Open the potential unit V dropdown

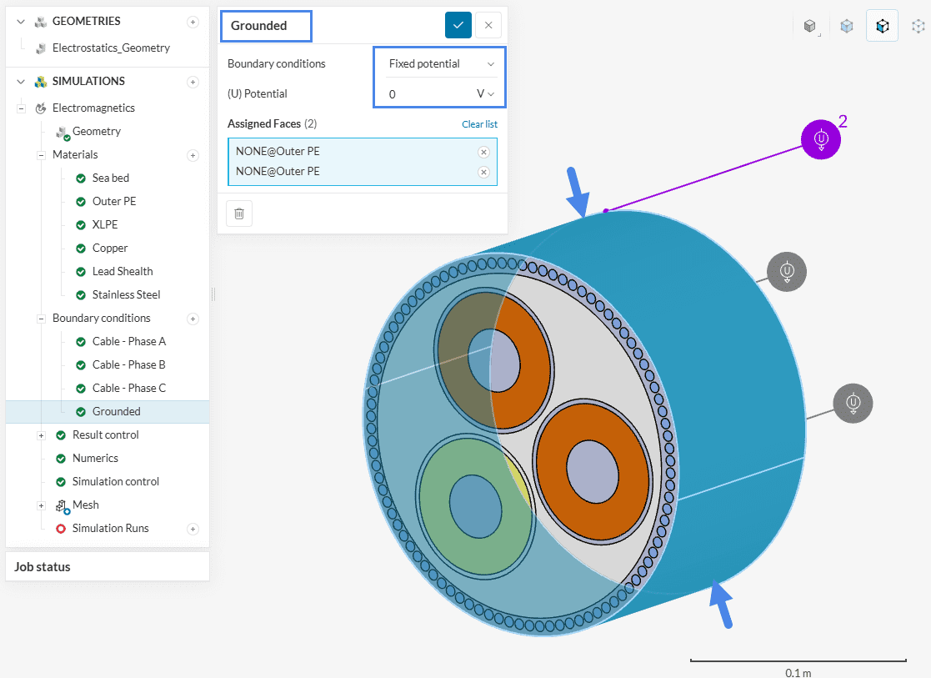point(485,94)
